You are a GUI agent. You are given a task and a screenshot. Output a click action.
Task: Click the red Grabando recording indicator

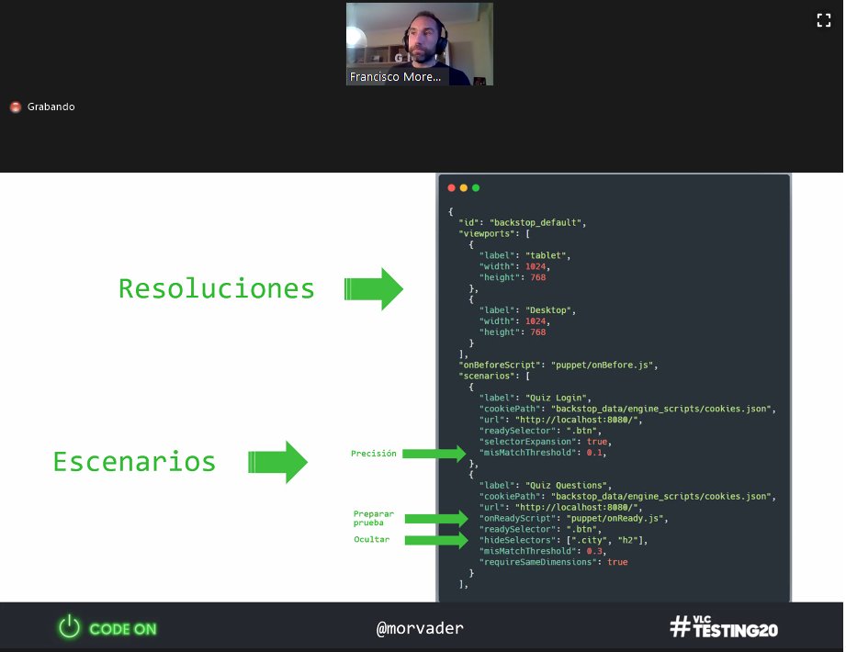click(x=16, y=107)
